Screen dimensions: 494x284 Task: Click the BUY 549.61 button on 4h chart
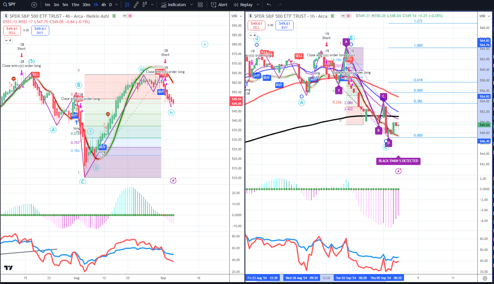click(40, 31)
